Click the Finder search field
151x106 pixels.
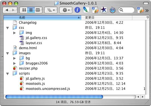pyautogui.click(x=126, y=10)
